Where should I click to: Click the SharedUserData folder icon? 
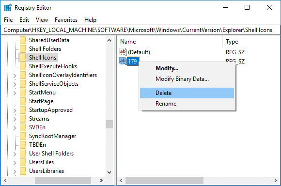23,40
